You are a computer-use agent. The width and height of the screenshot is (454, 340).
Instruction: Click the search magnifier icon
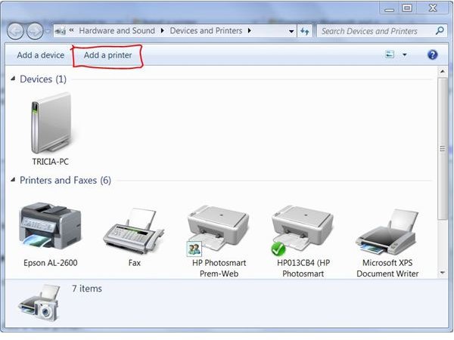click(440, 31)
